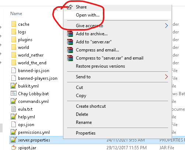The width and height of the screenshot is (185, 150).
Task: Click WinRAR icon beside Add to archive...
Action: pyautogui.click(x=70, y=34)
